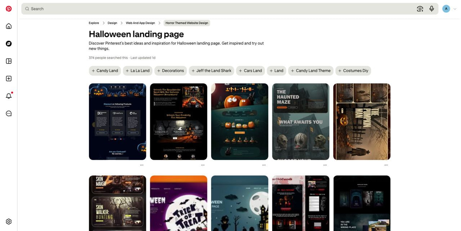Add the La La Land filter chip
The height and width of the screenshot is (231, 461).
click(x=138, y=71)
